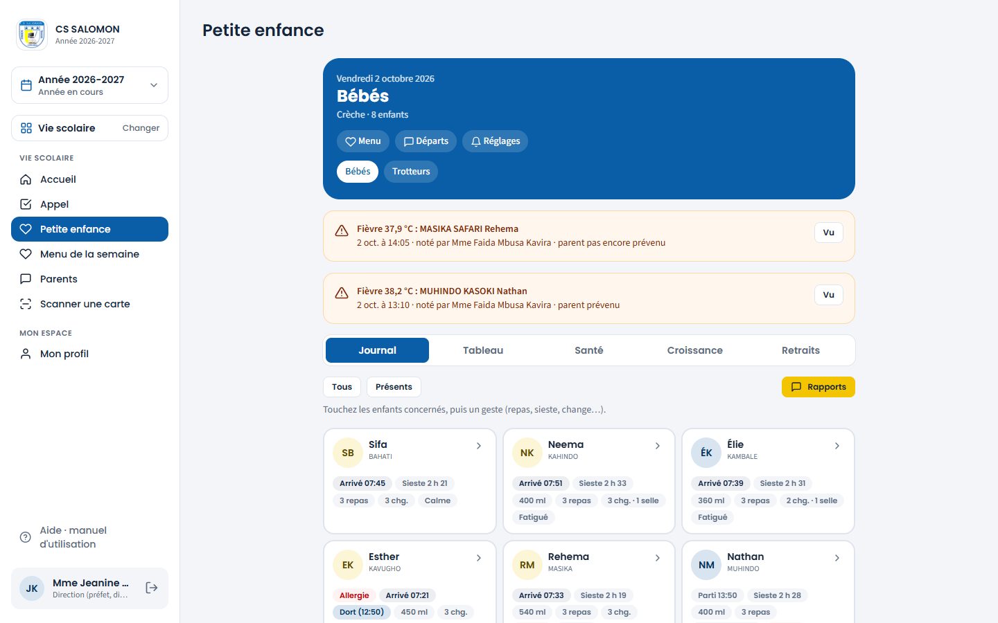This screenshot has height=623, width=998.
Task: Click the Parents chat bubble icon
Action: 26,279
